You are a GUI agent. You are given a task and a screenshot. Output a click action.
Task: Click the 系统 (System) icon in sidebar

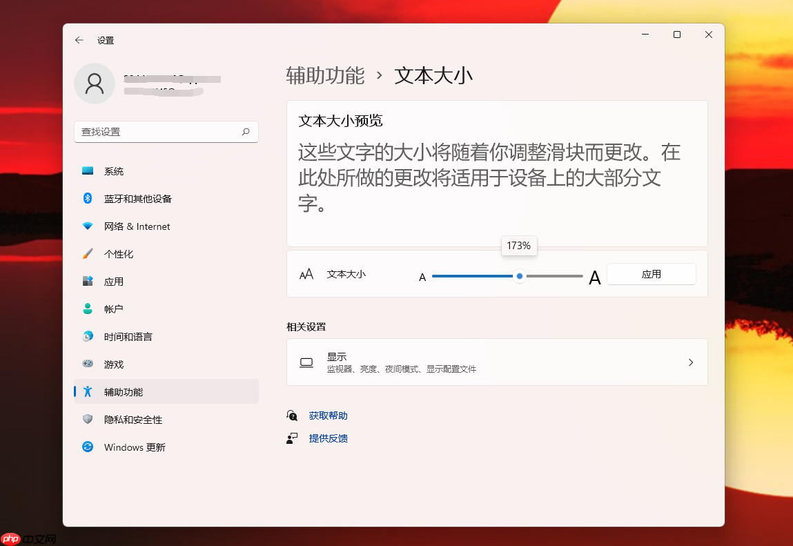point(88,170)
